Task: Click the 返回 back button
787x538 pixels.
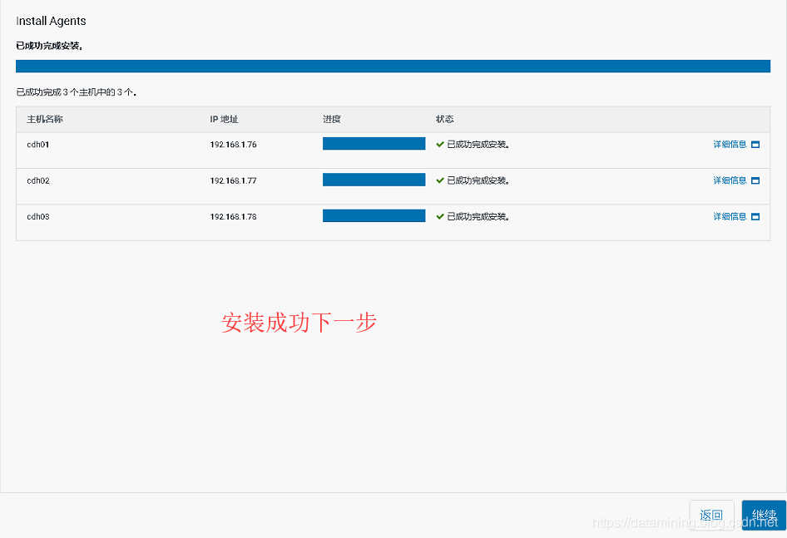Action: (712, 515)
